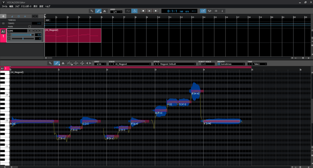The image size is (313, 168).
Task: Toggle loop playback button
Action: [128, 11]
